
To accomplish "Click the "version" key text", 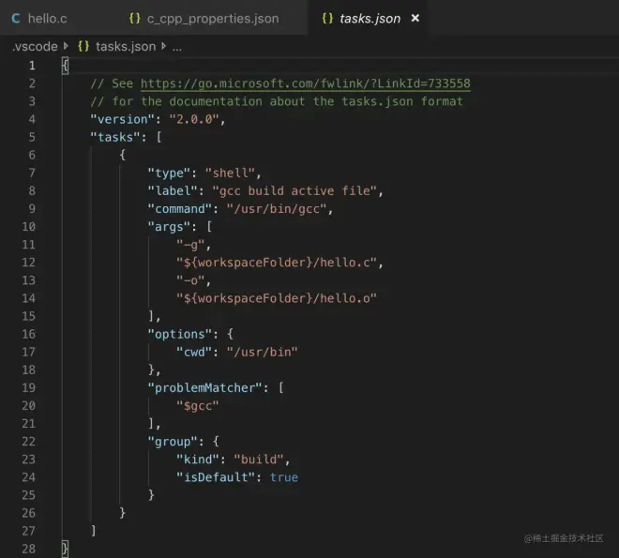I will point(122,119).
